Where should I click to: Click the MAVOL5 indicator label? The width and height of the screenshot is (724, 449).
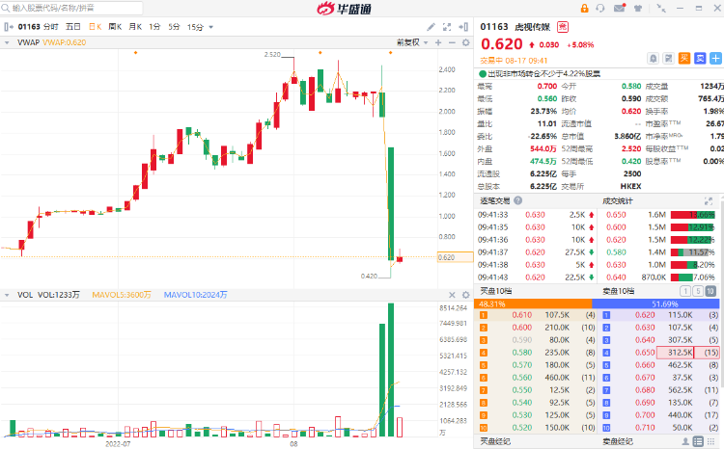tap(122, 295)
